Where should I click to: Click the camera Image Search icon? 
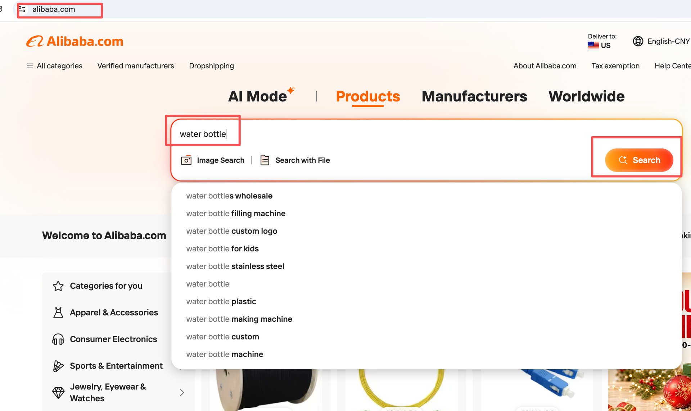186,160
